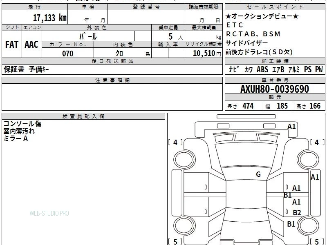The image size is (327, 245).
Task: Select the FAT shift value
Action: [x=12, y=45]
